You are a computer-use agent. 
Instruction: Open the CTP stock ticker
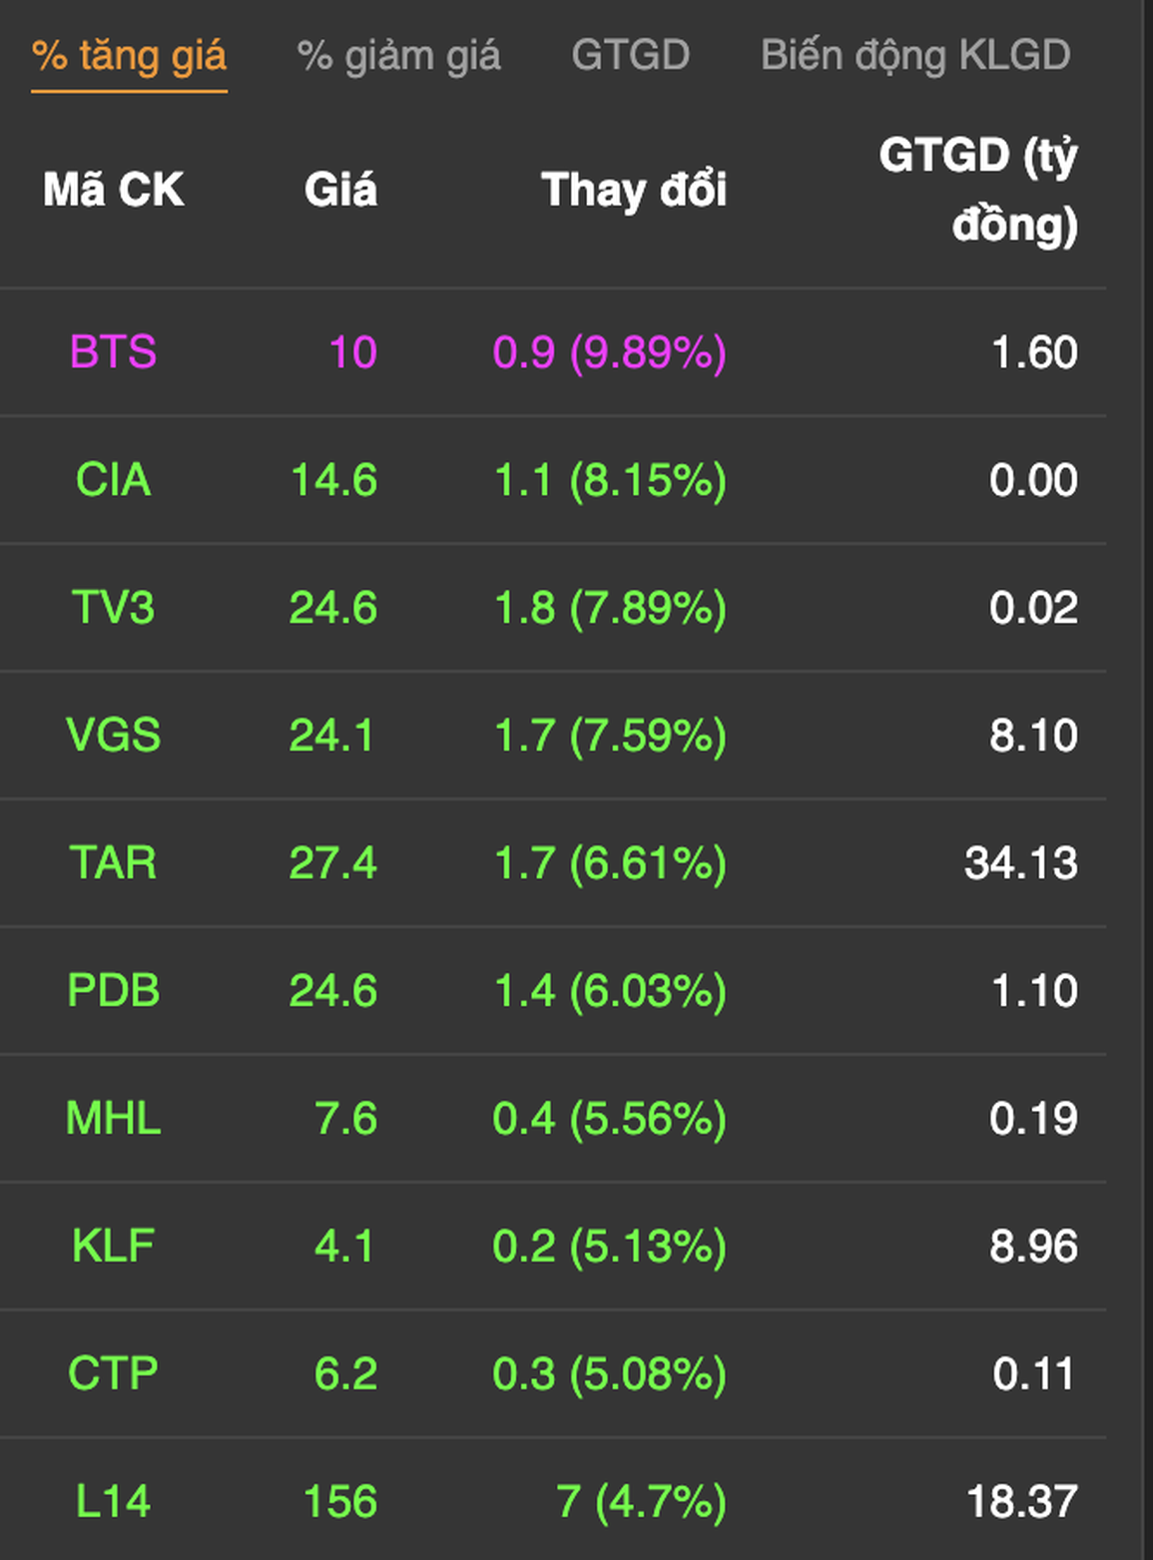113,1374
